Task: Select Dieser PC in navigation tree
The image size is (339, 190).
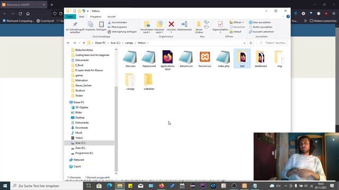Action: coord(79,102)
